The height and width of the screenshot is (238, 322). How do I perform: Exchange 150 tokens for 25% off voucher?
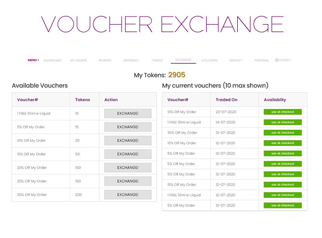[128, 181]
